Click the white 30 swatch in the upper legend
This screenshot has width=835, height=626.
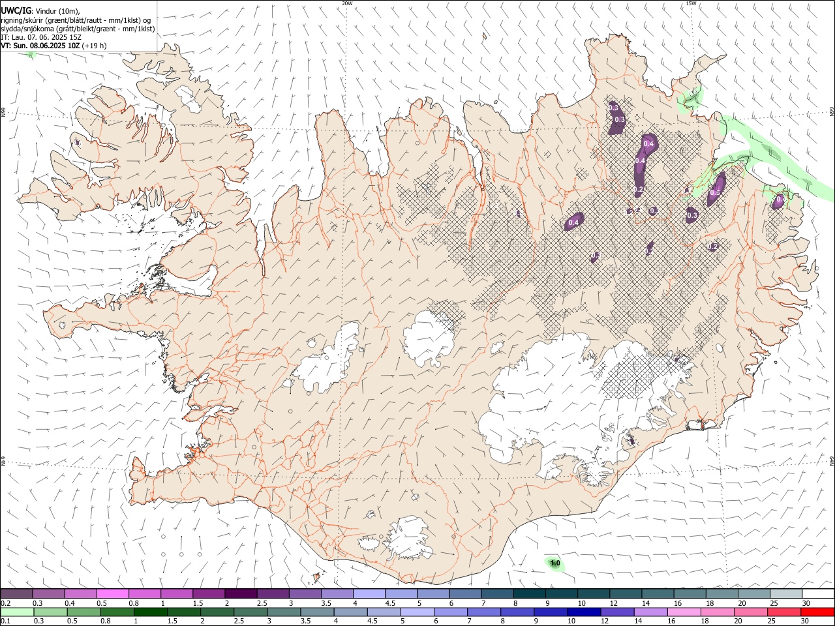tap(817, 593)
